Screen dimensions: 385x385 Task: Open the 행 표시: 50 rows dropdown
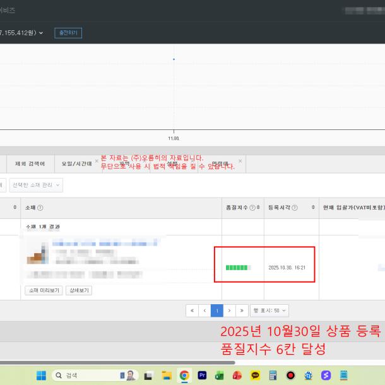coord(269,311)
